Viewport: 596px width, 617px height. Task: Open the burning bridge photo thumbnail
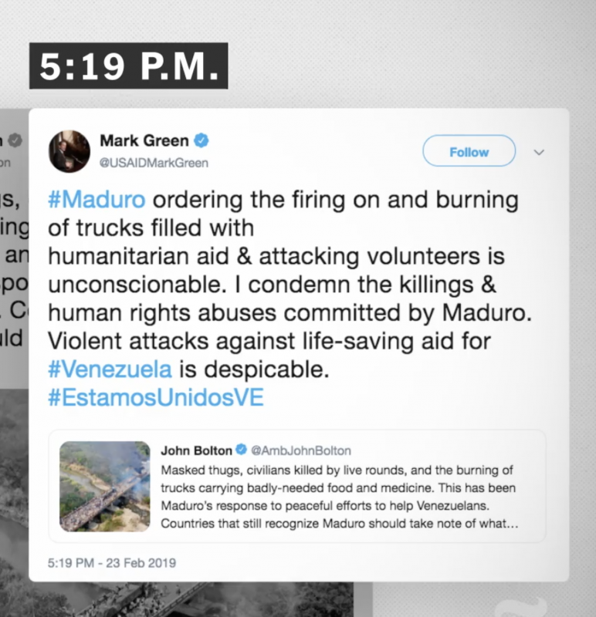[x=105, y=487]
